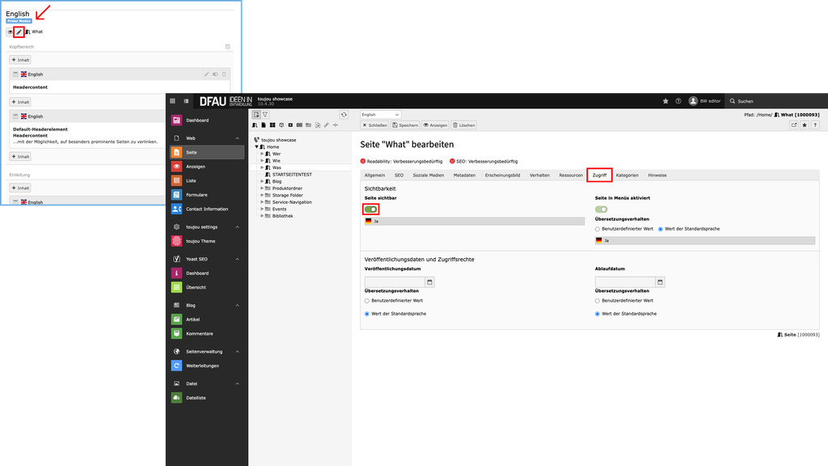Click the bookmarks star in top bar
Image resolution: width=828 pixels, height=466 pixels.
point(665,101)
